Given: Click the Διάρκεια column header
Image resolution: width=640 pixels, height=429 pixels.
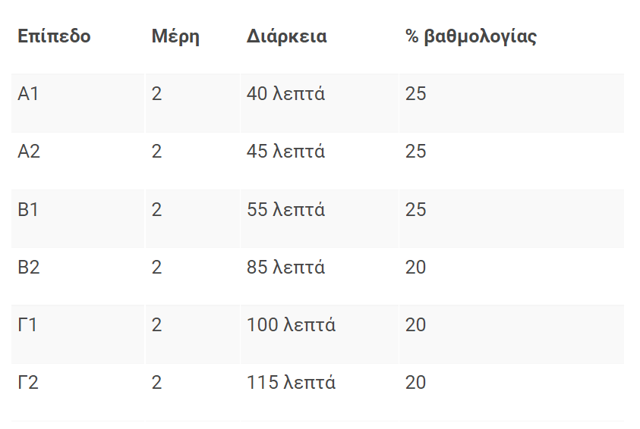Looking at the screenshot, I should point(286,36).
